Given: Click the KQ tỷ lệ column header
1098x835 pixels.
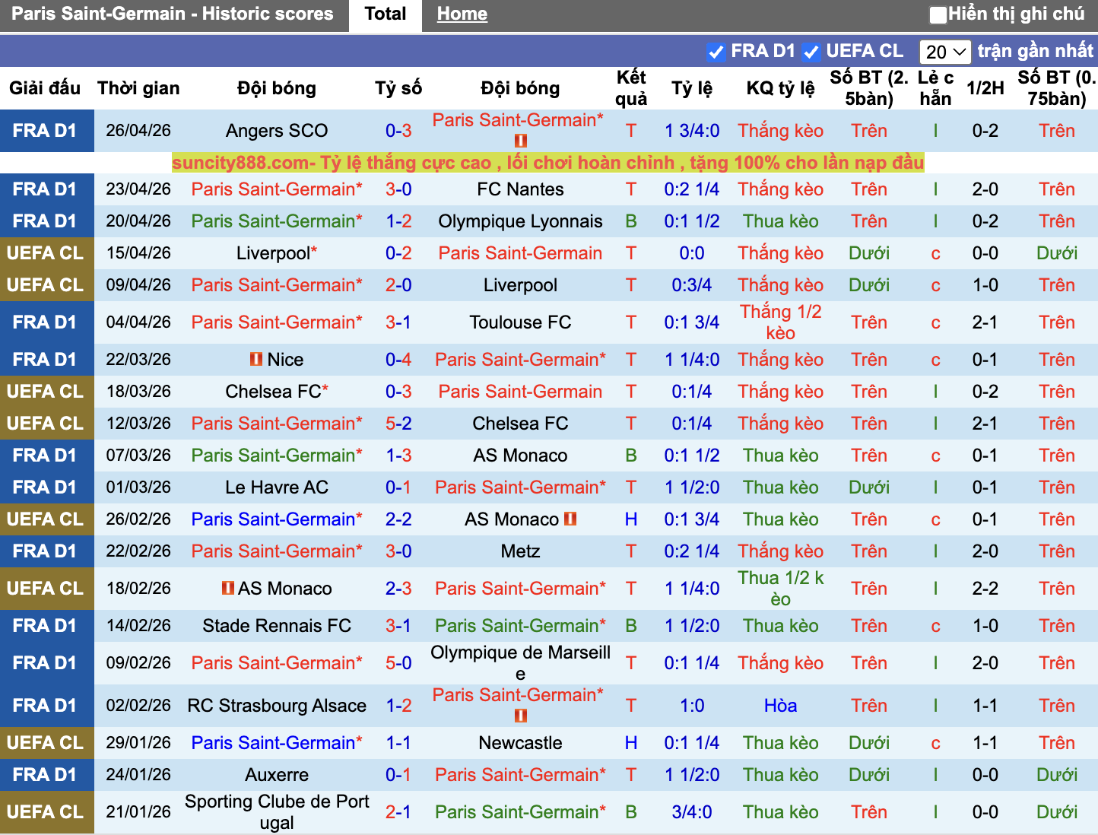Looking at the screenshot, I should (x=780, y=88).
